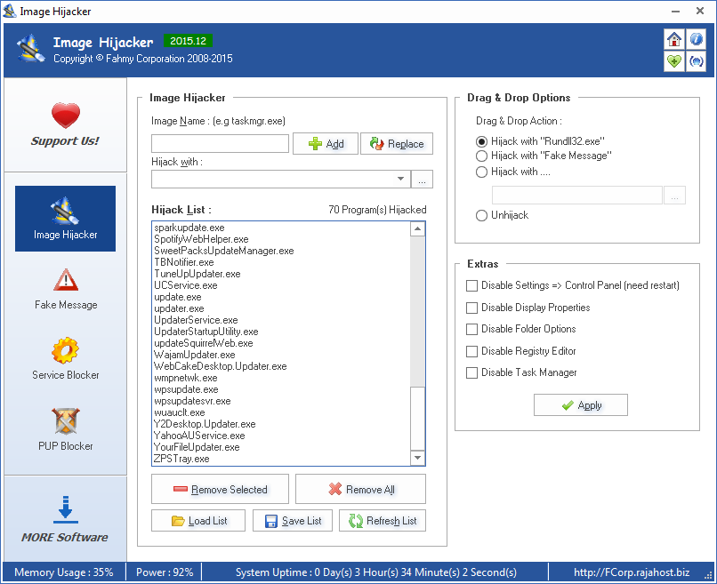Click the hijack list scrollbar thumb

pos(417,419)
